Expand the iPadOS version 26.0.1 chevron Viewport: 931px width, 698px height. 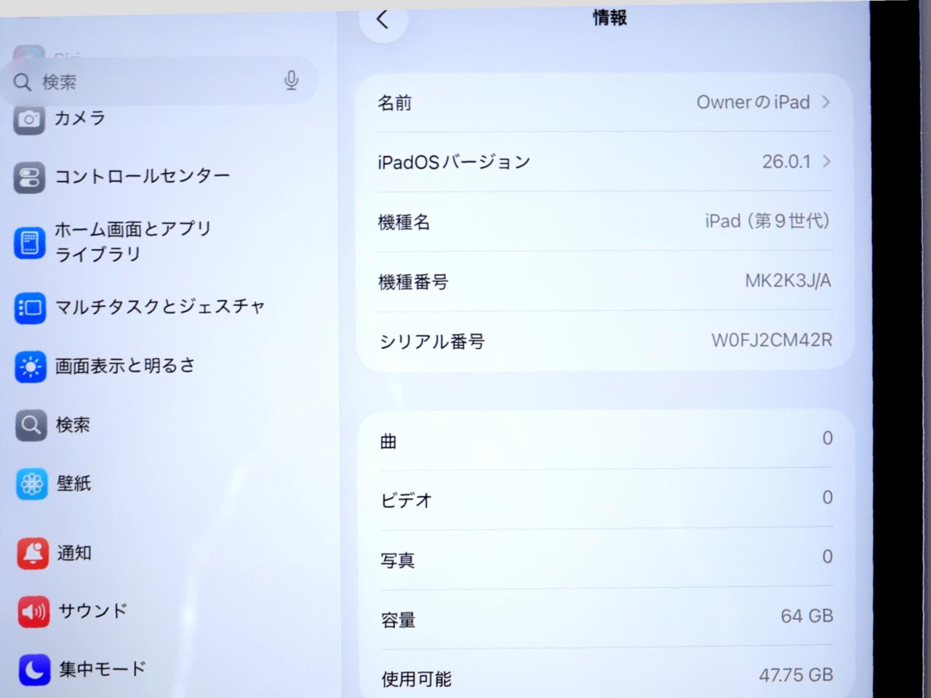(826, 161)
